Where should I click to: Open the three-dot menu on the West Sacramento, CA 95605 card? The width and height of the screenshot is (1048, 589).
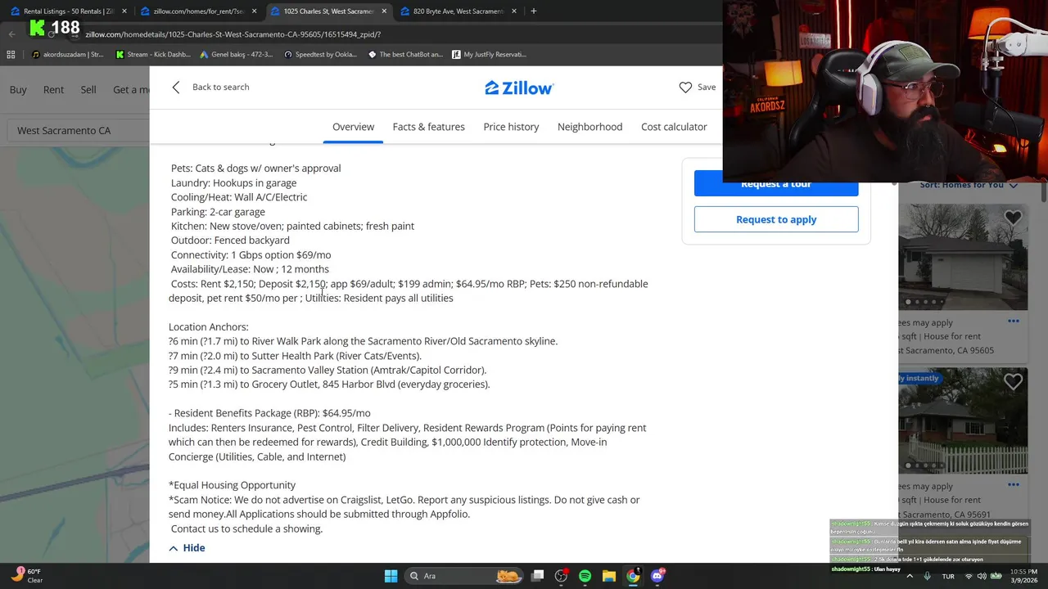tap(1013, 321)
